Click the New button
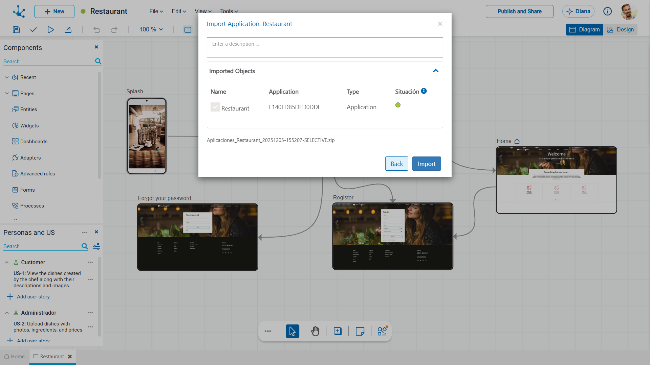Screen dimensions: 650x365 pyautogui.click(x=54, y=11)
